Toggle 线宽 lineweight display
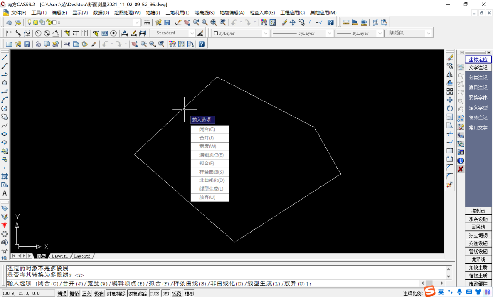 (176, 293)
